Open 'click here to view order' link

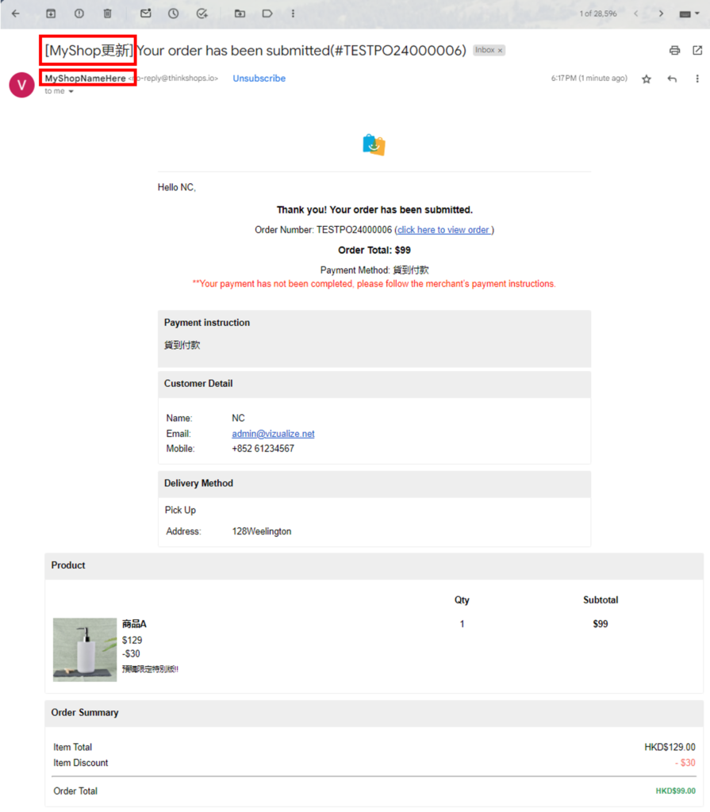click(443, 230)
